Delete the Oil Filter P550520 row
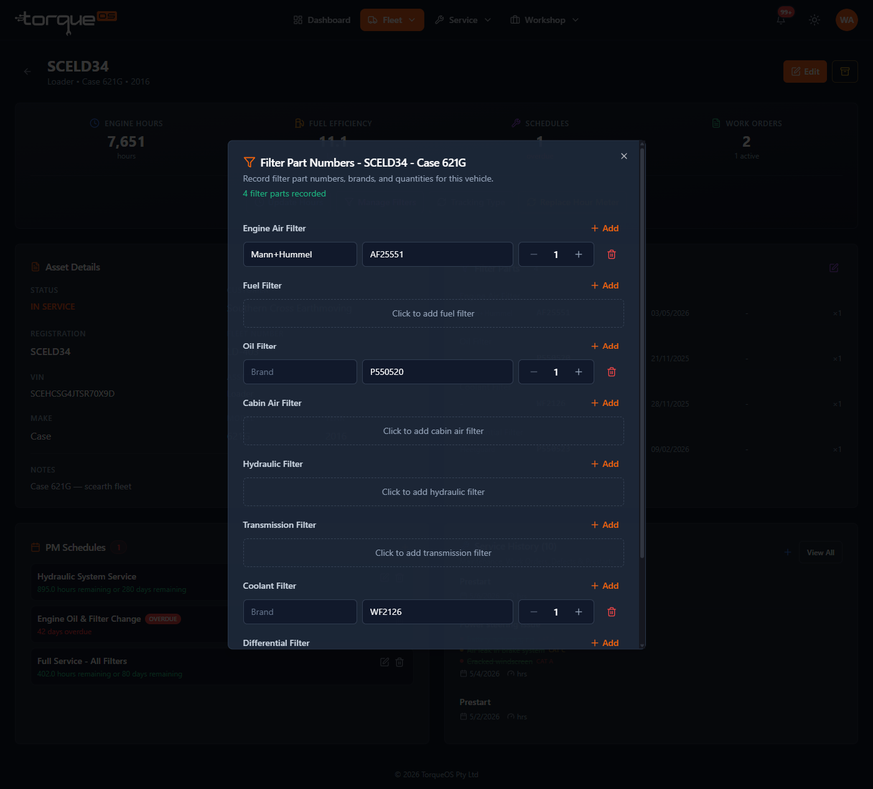Image resolution: width=873 pixels, height=789 pixels. (x=612, y=372)
